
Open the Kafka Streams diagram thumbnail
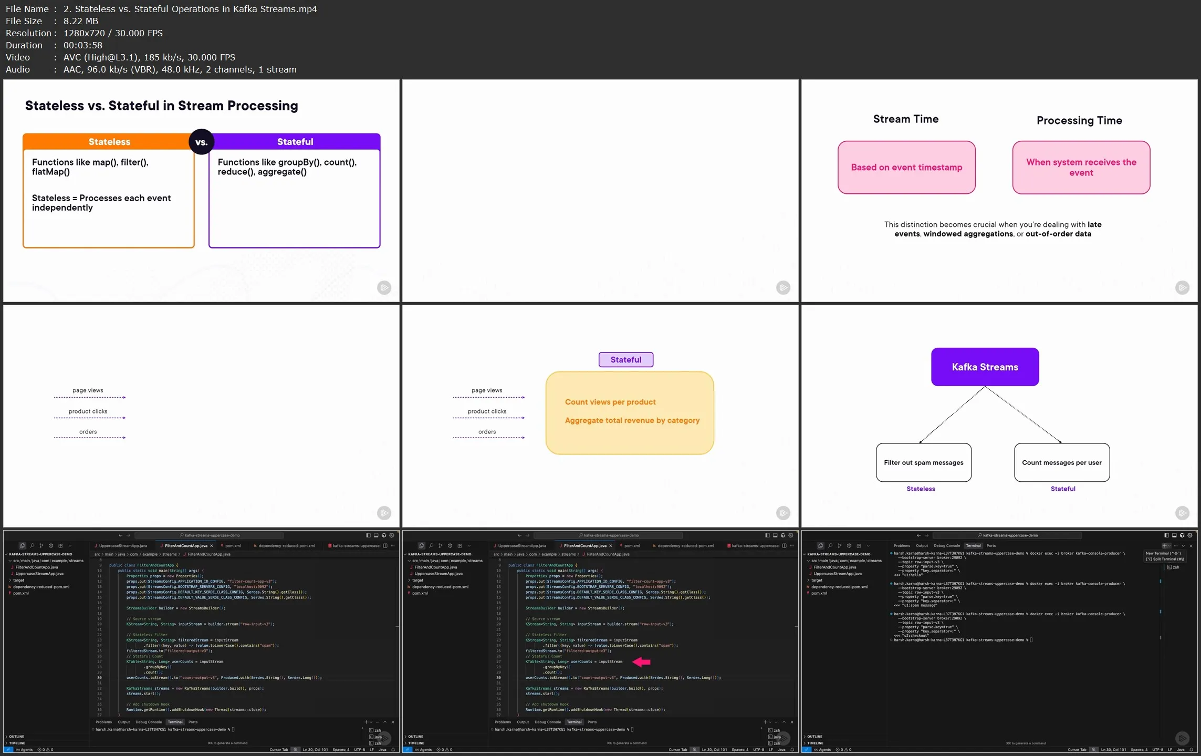click(x=999, y=416)
